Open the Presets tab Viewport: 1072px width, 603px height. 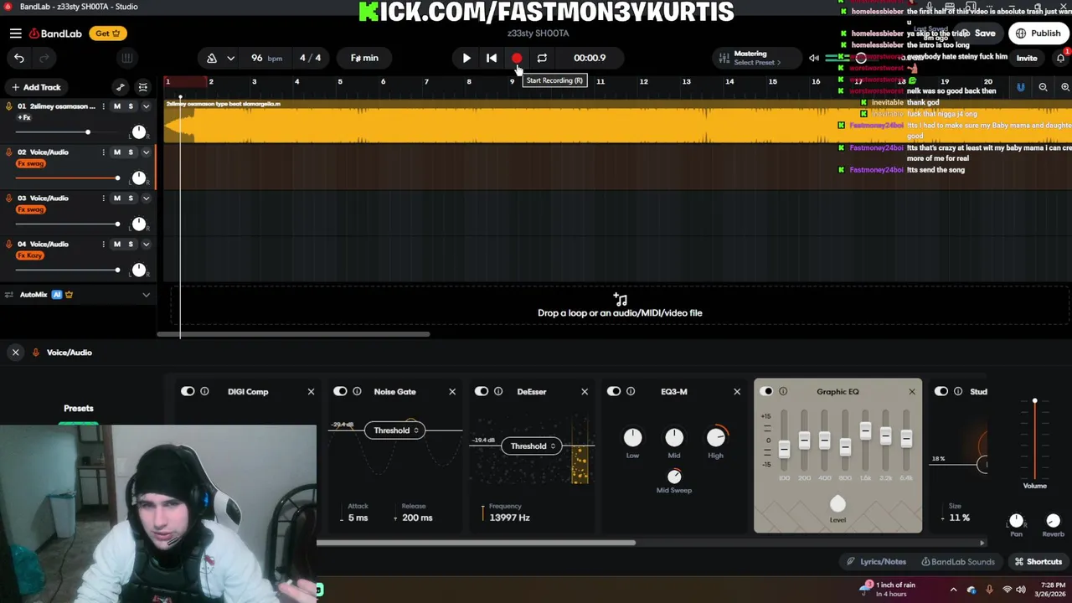pyautogui.click(x=79, y=409)
